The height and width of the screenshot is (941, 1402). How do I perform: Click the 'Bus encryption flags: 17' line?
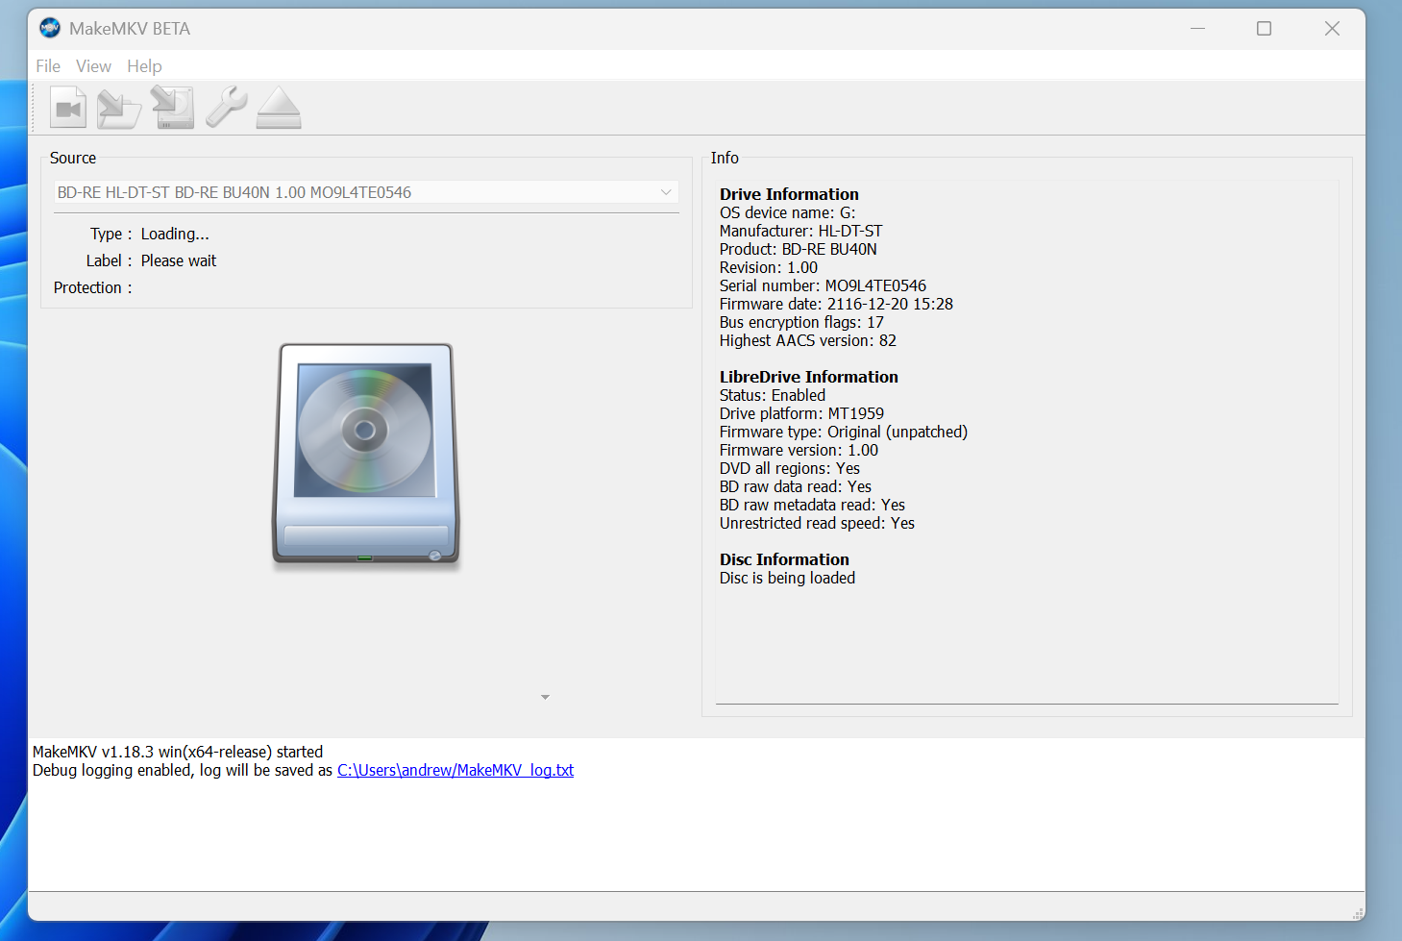[801, 322]
